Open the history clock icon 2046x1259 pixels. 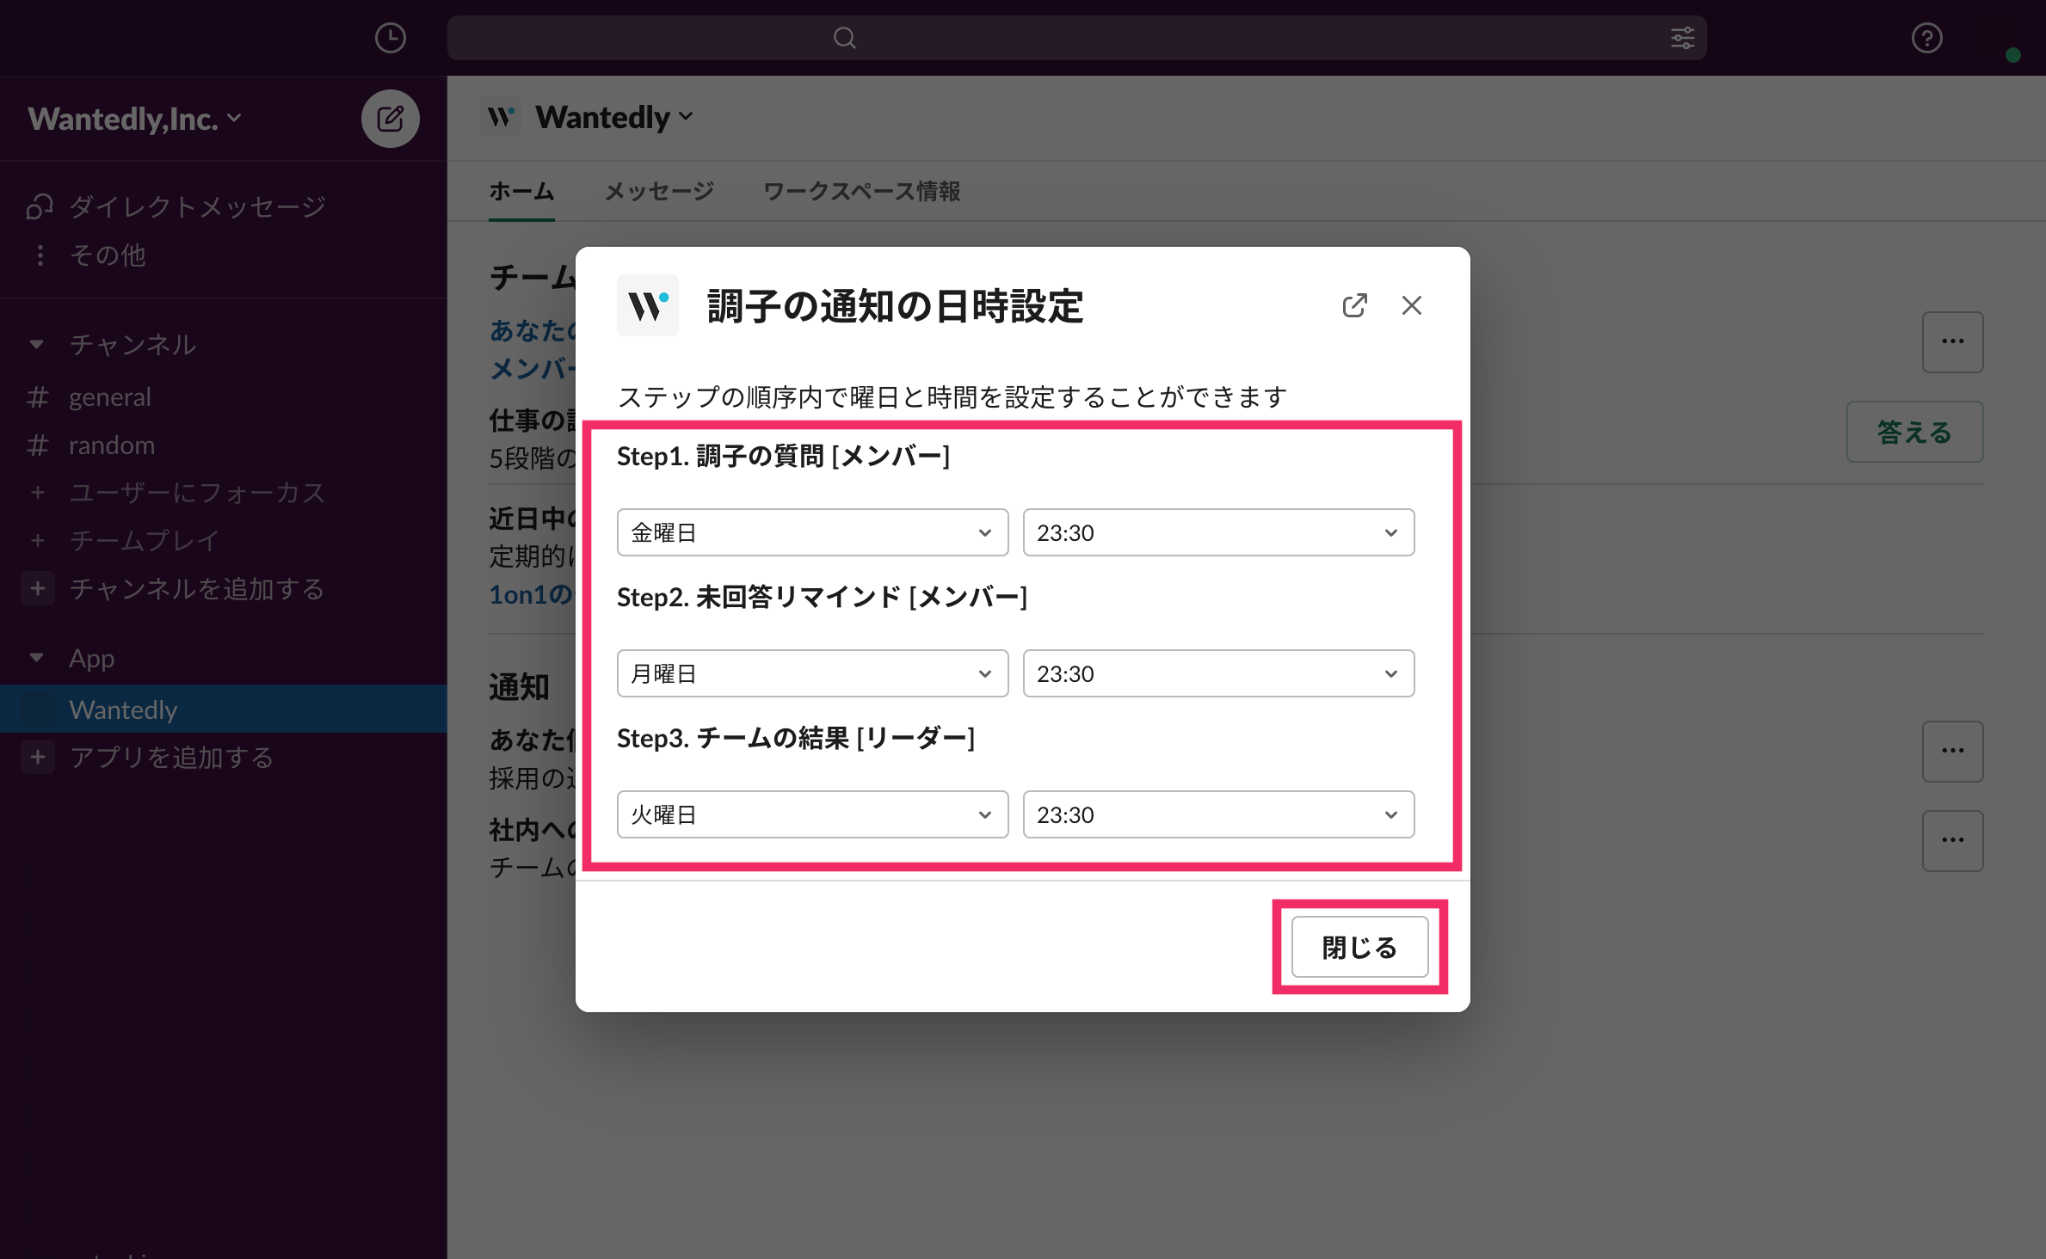pyautogui.click(x=391, y=38)
